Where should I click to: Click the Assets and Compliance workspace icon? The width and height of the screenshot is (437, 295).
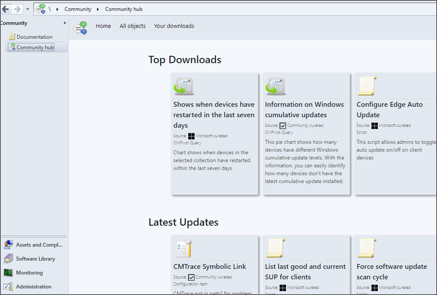pyautogui.click(x=8, y=245)
